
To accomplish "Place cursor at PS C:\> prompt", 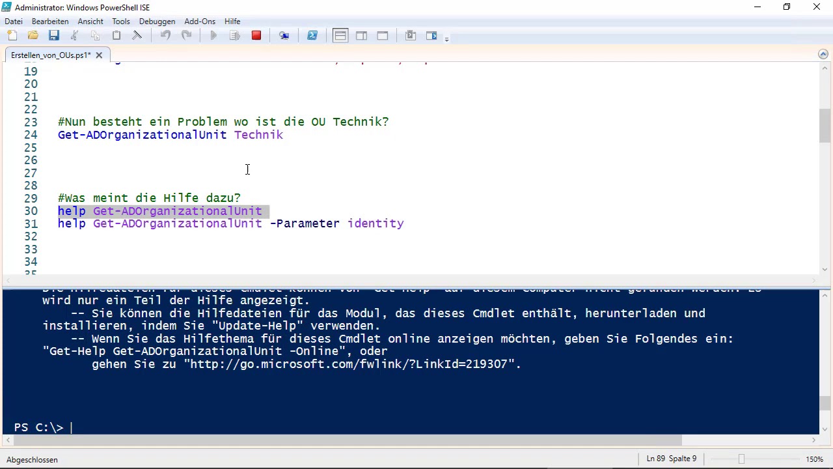I will click(x=72, y=428).
